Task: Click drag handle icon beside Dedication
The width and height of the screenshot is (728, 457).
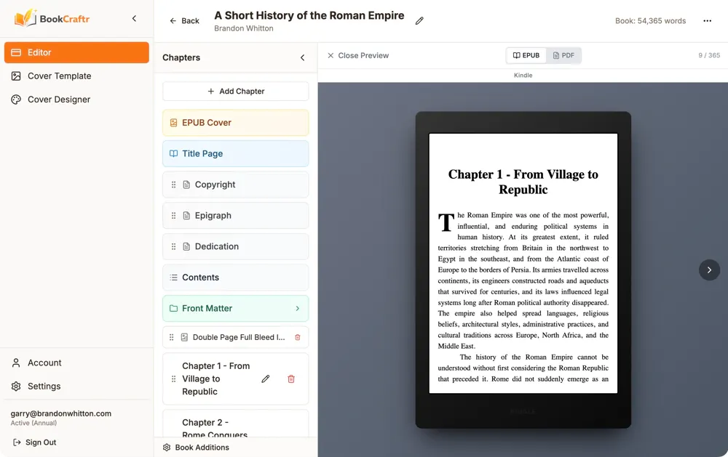Action: click(x=173, y=246)
